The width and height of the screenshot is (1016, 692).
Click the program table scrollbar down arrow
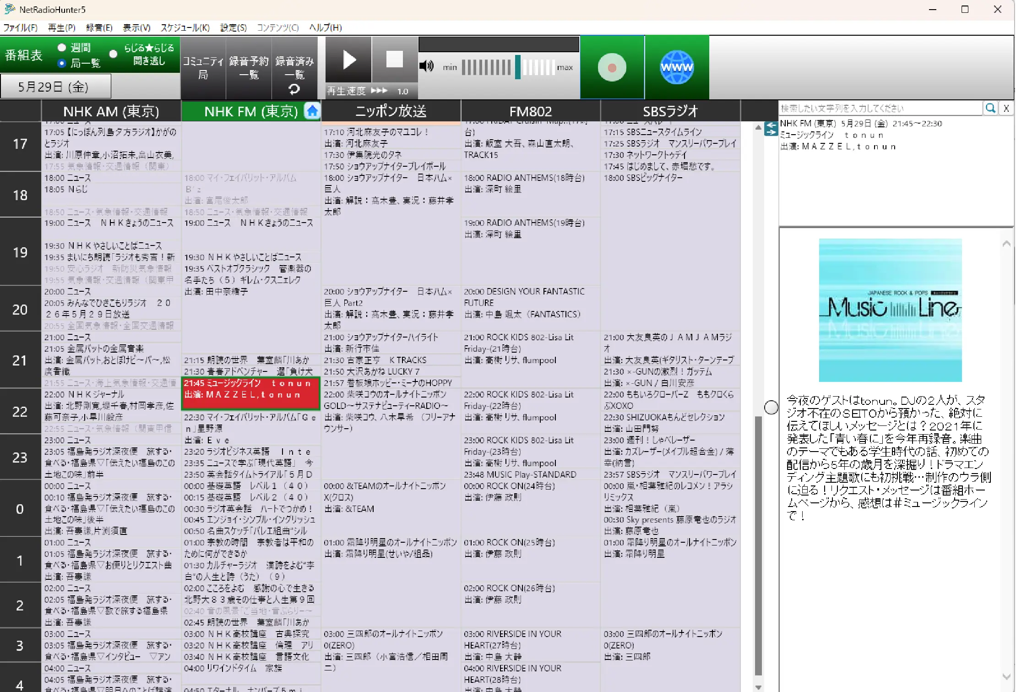tap(758, 687)
